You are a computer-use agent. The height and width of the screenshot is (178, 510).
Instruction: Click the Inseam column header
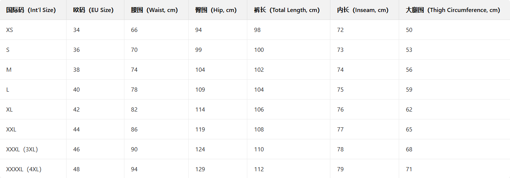click(363, 10)
